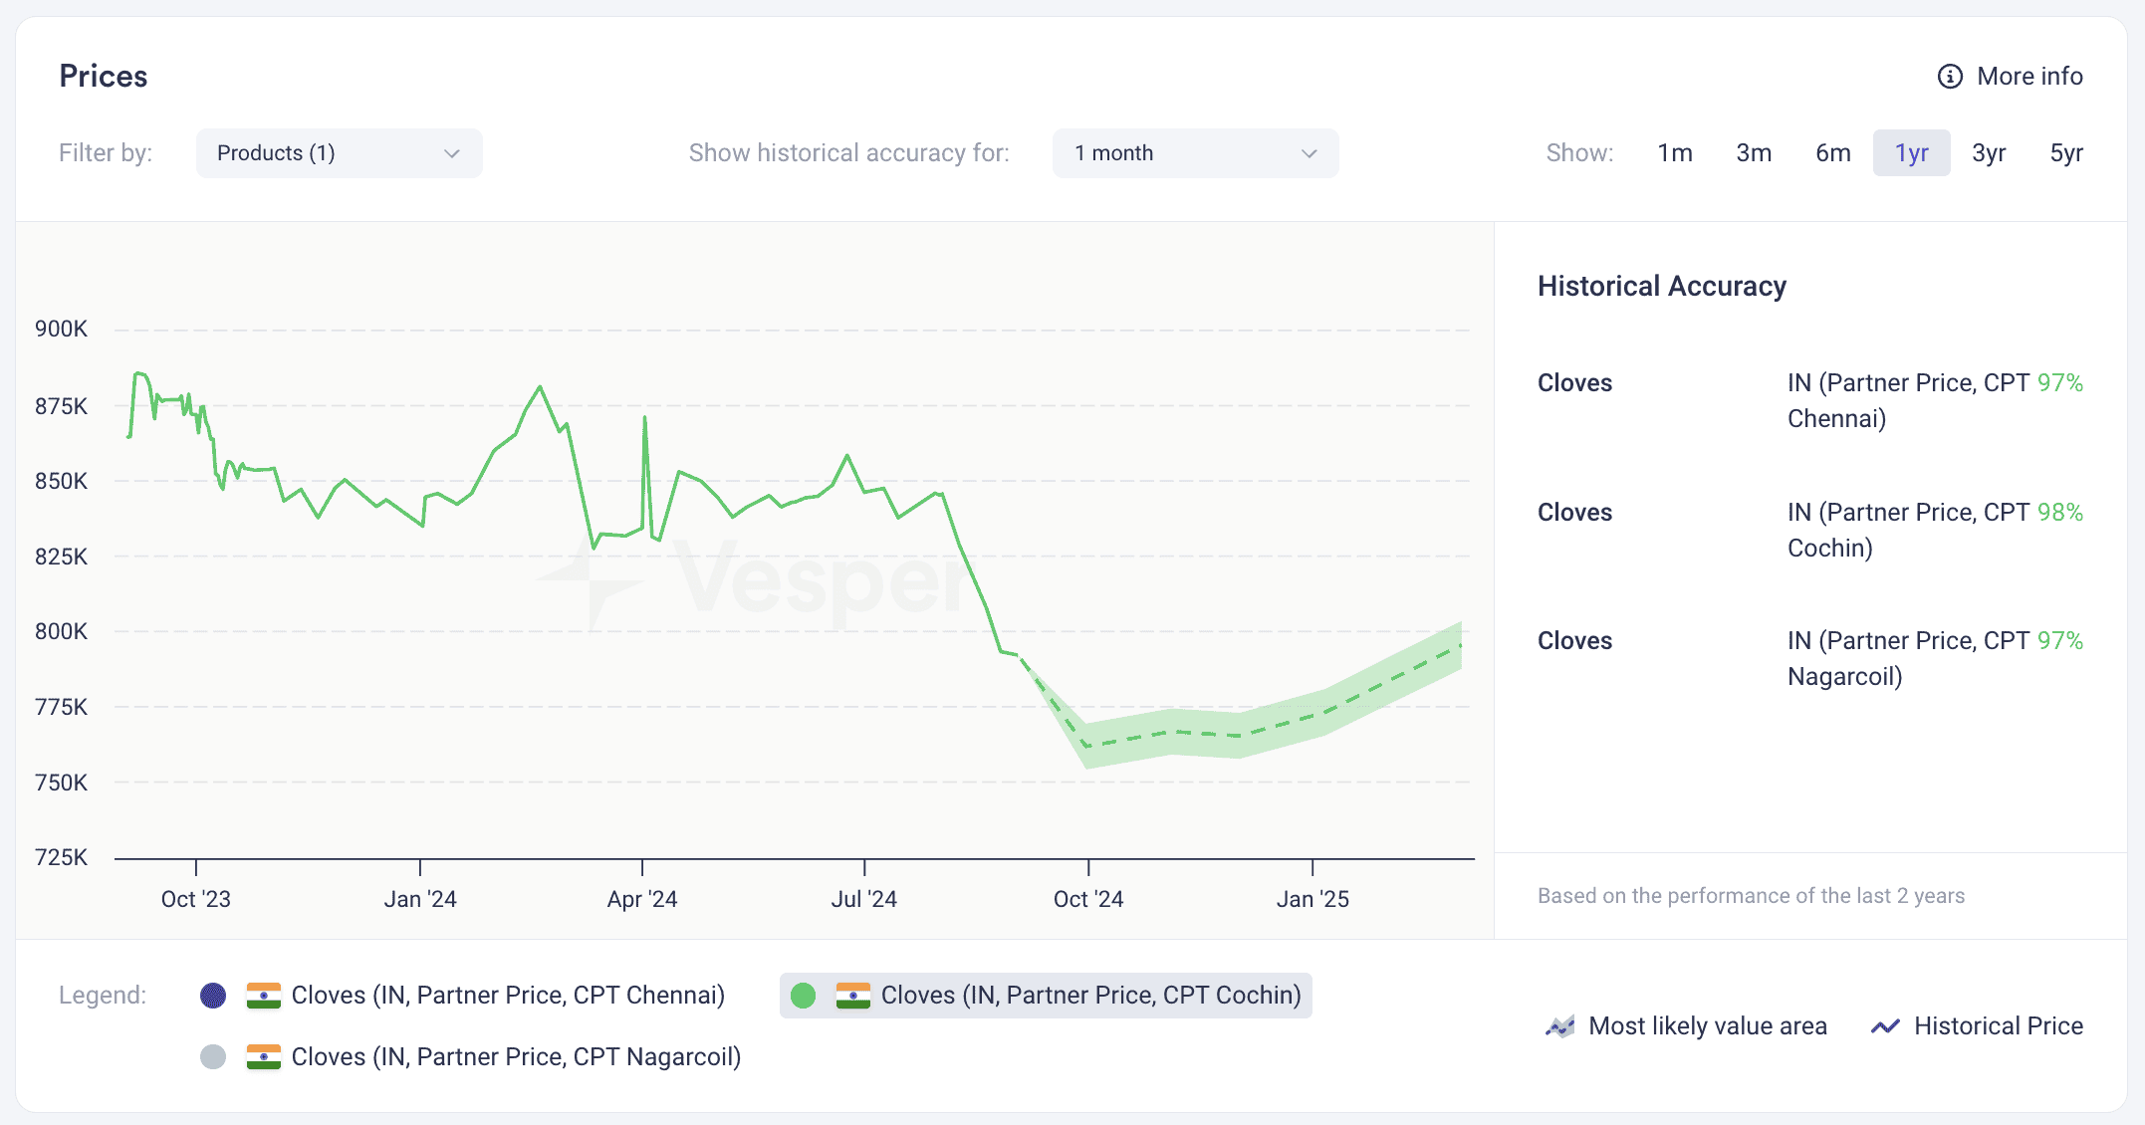The image size is (2145, 1125).
Task: Toggle Cloves CPT Nagarcoil legend series
Action: point(470,1057)
